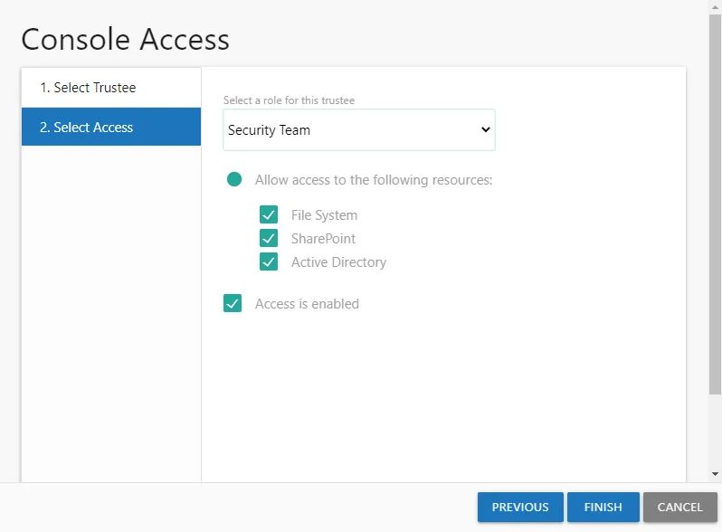Open step 2 Select Access
The height and width of the screenshot is (532, 722).
coord(111,127)
